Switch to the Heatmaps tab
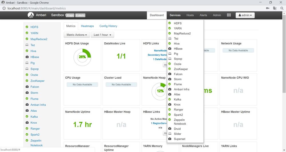Screen dimensions: 286x152 87,26
